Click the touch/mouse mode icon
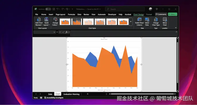Image resolution: width=197 pixels, height=105 pixels. pyautogui.click(x=67, y=9)
